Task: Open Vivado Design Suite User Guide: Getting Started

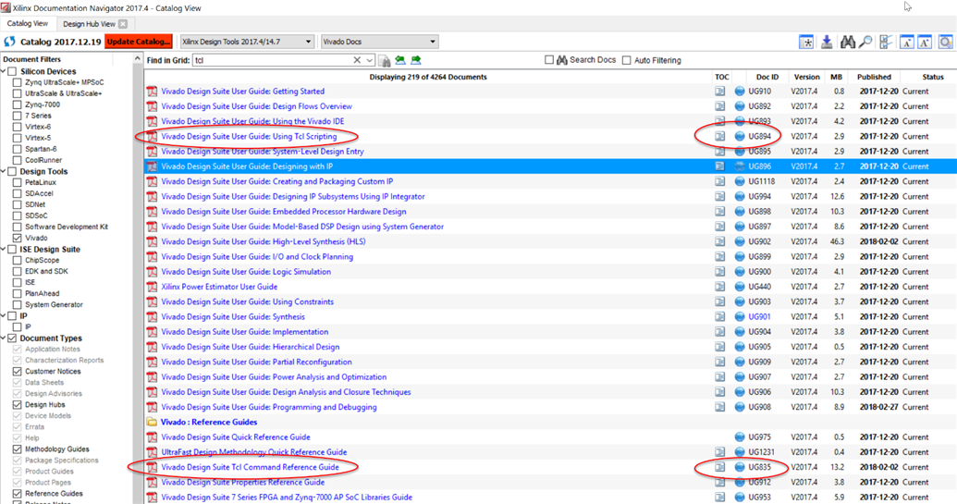Action: pyautogui.click(x=243, y=92)
